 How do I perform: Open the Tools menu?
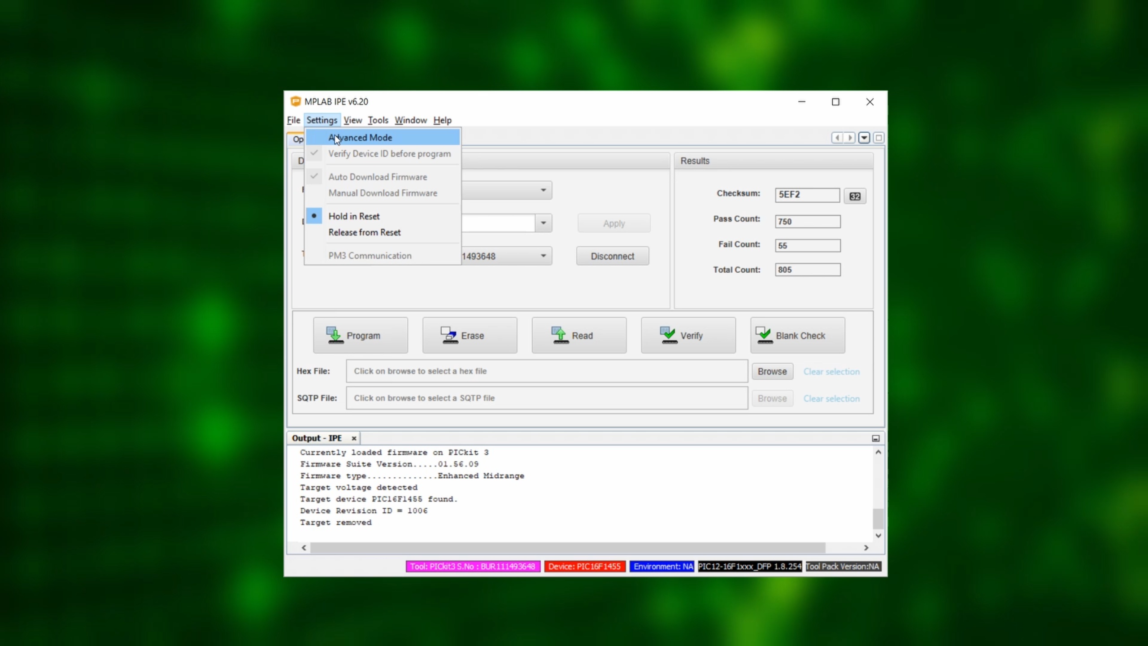(378, 120)
